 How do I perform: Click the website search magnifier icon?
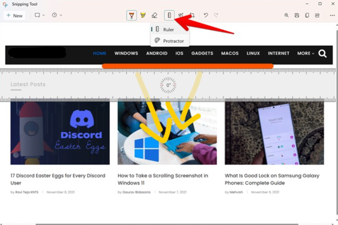click(x=323, y=53)
